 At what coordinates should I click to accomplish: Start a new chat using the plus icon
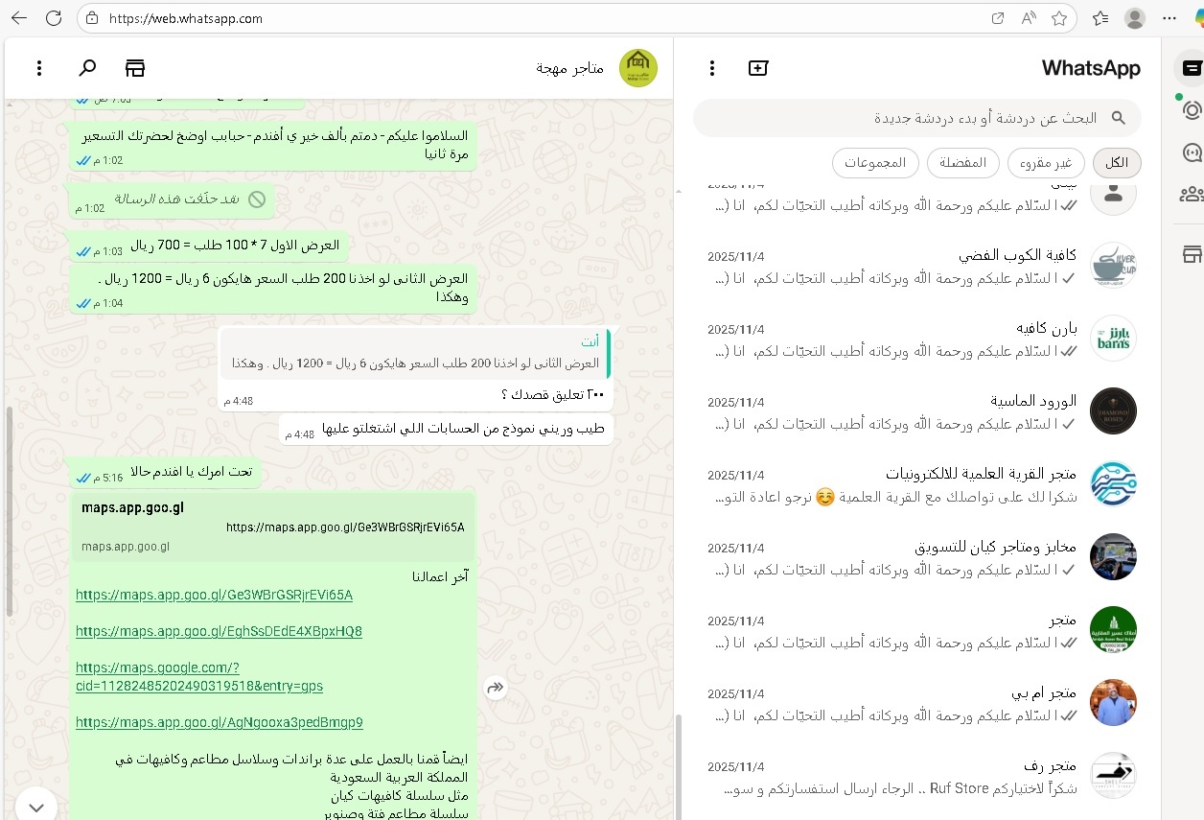pyautogui.click(x=758, y=68)
